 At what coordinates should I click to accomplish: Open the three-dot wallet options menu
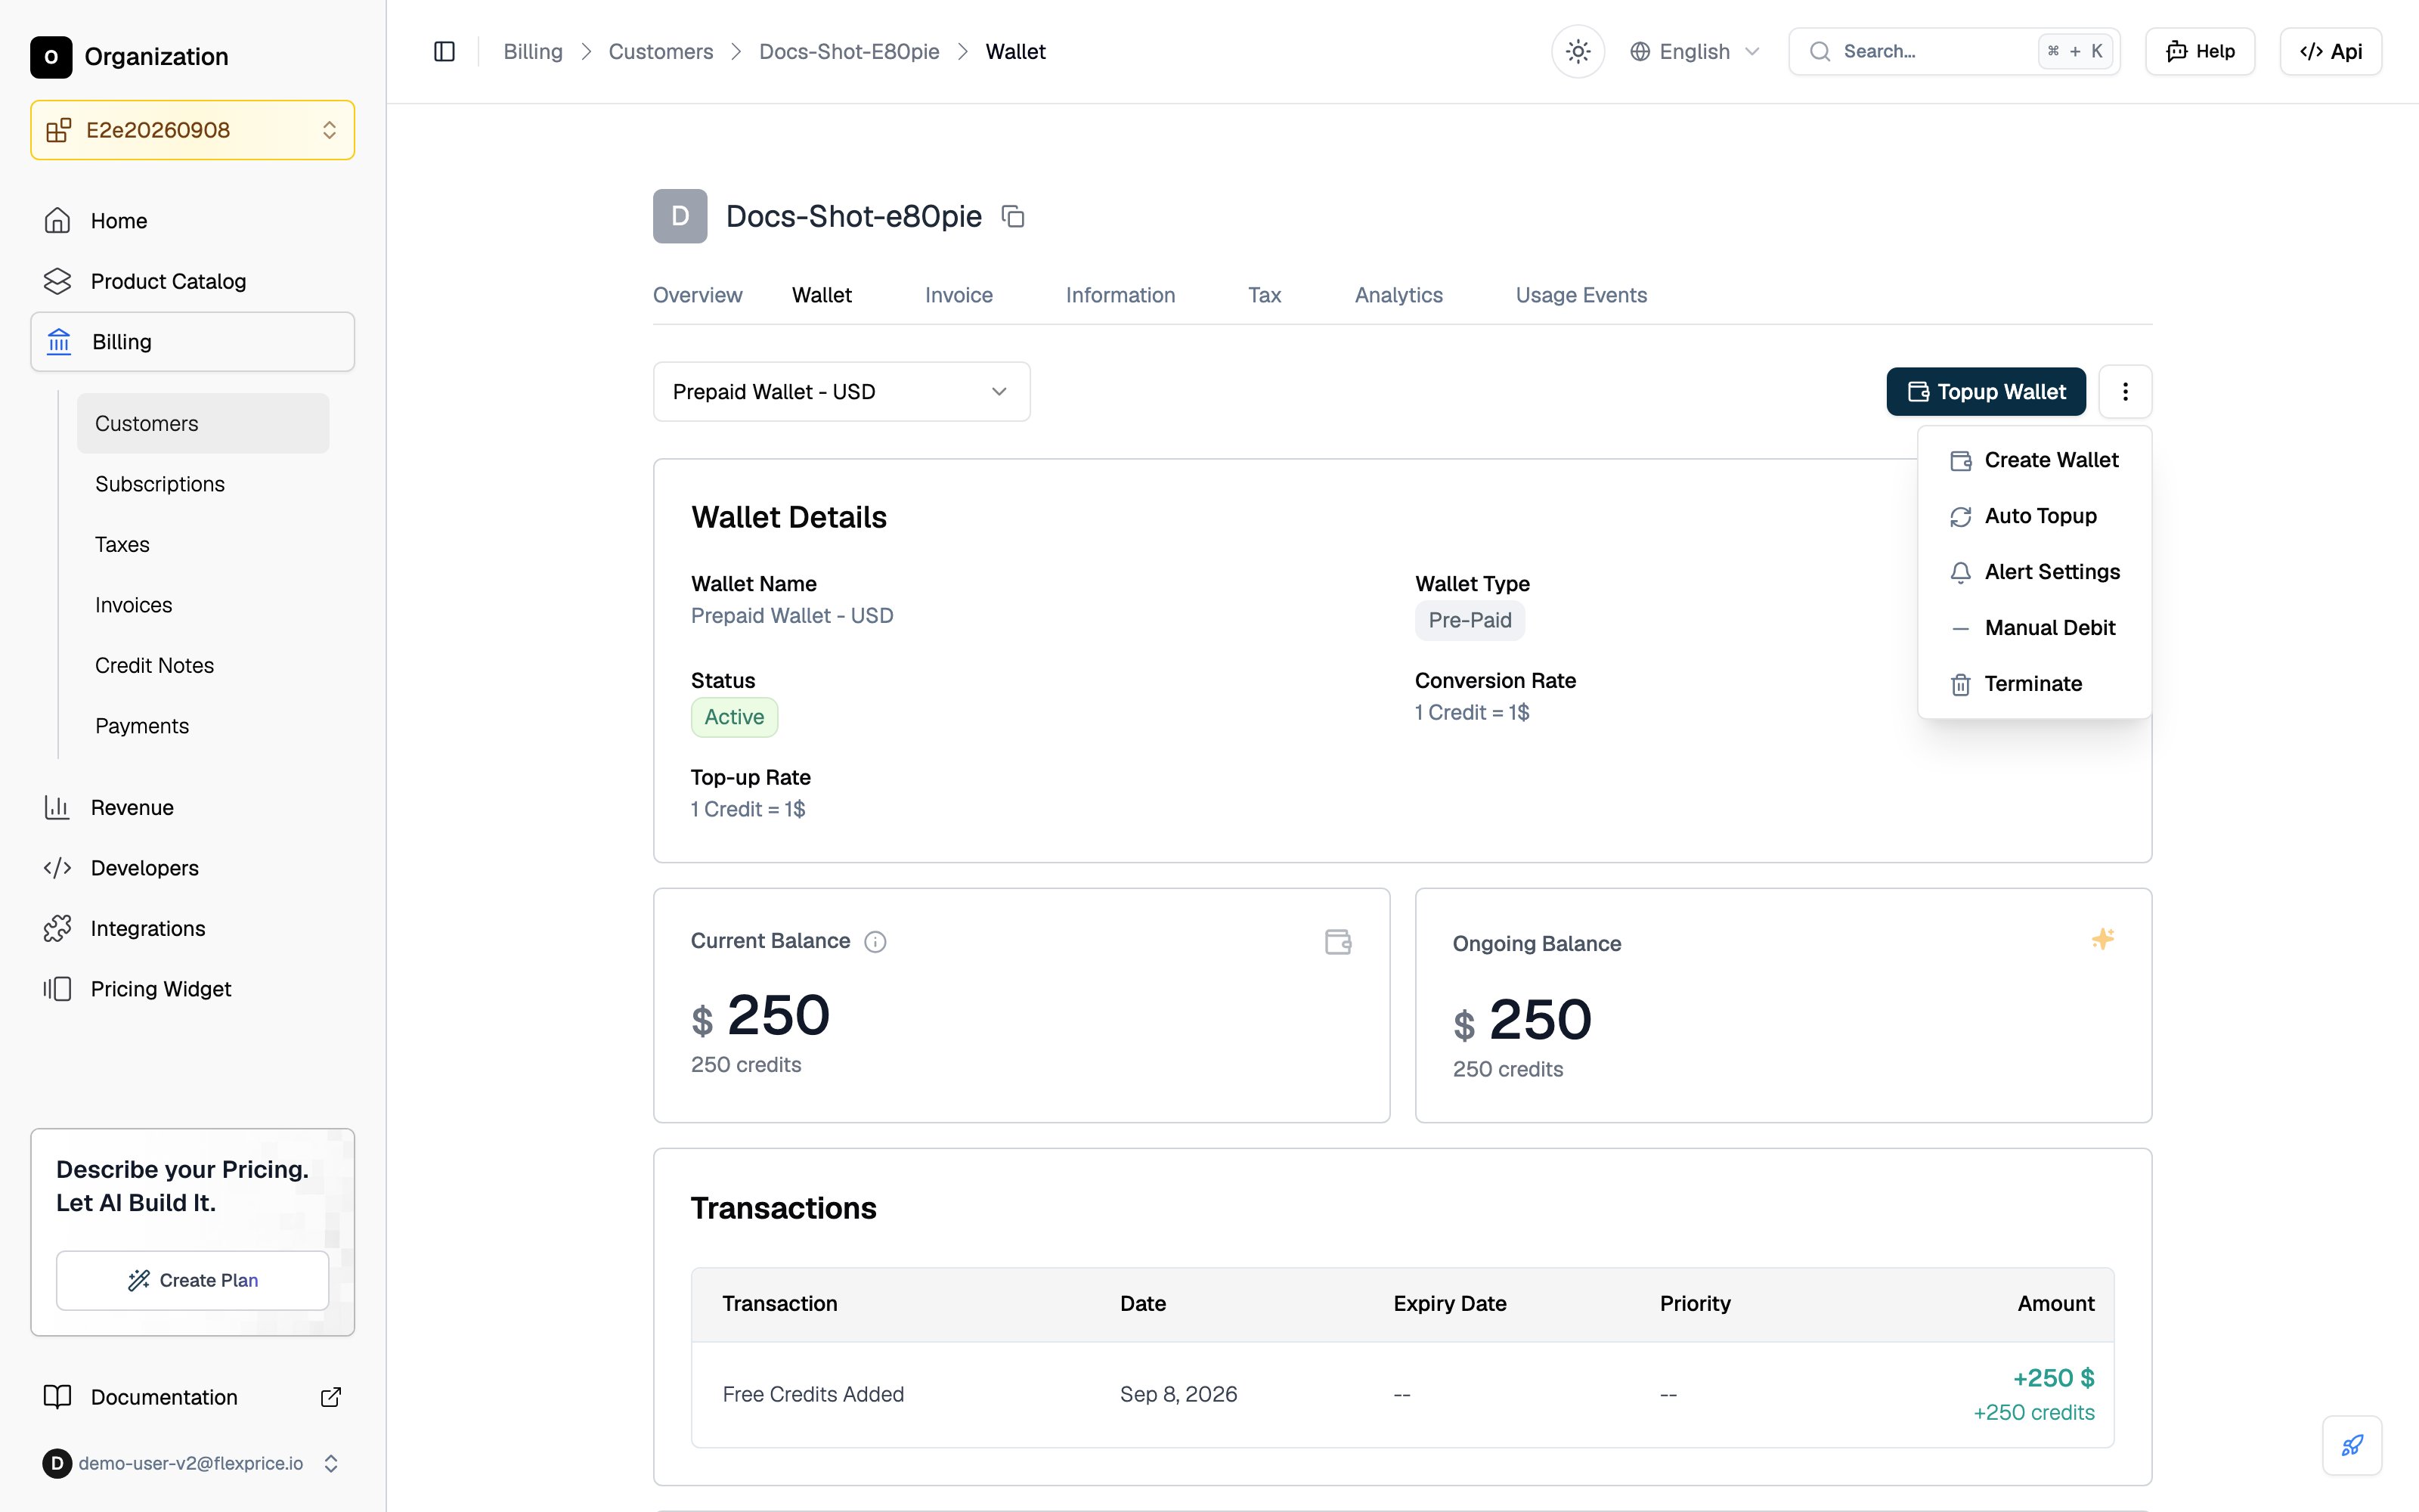pyautogui.click(x=2125, y=391)
